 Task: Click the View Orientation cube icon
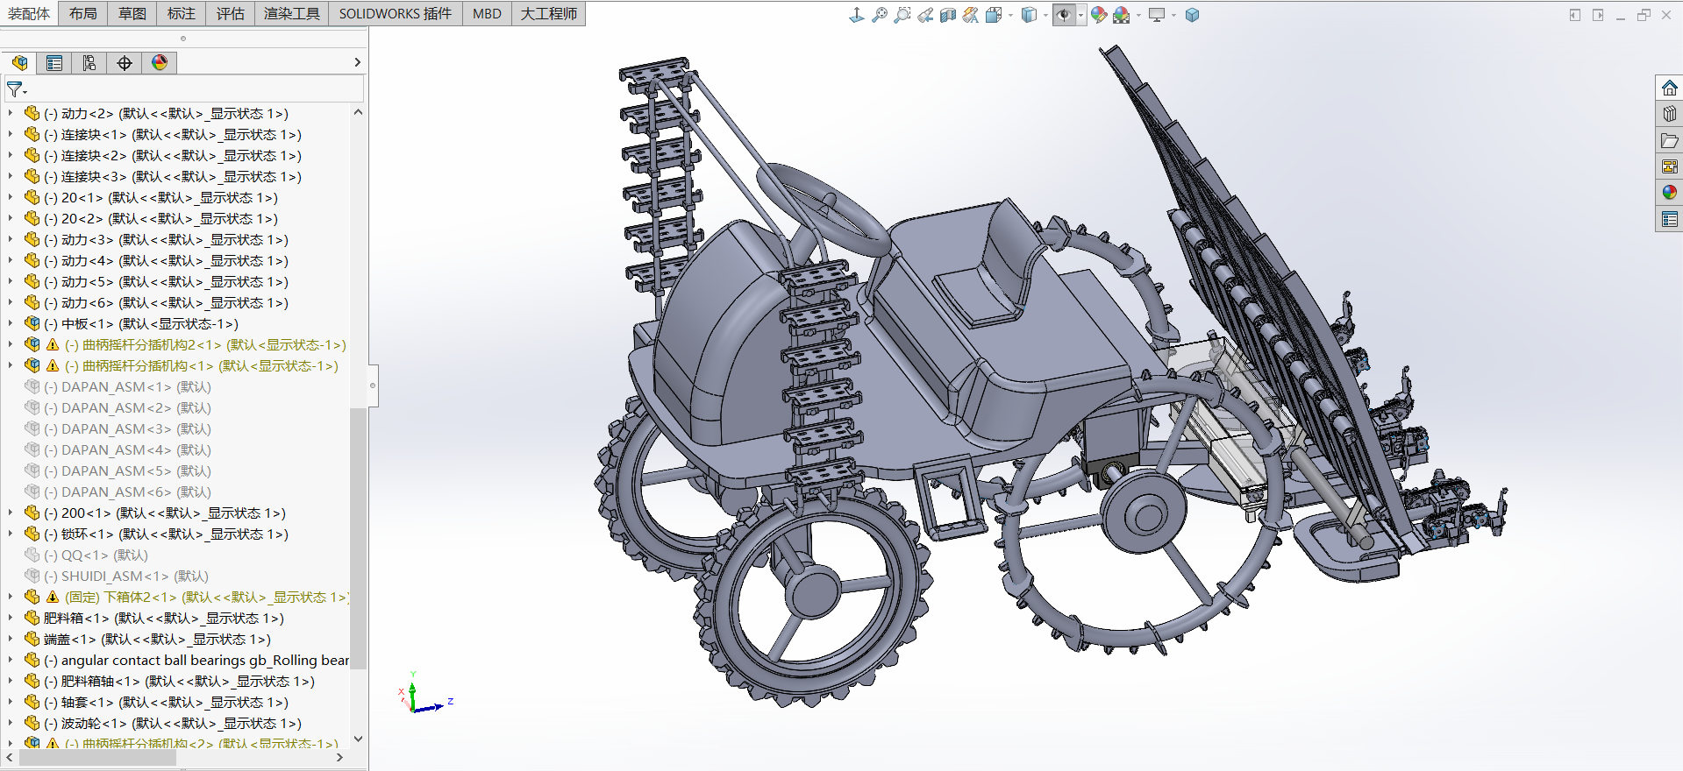[x=994, y=15]
